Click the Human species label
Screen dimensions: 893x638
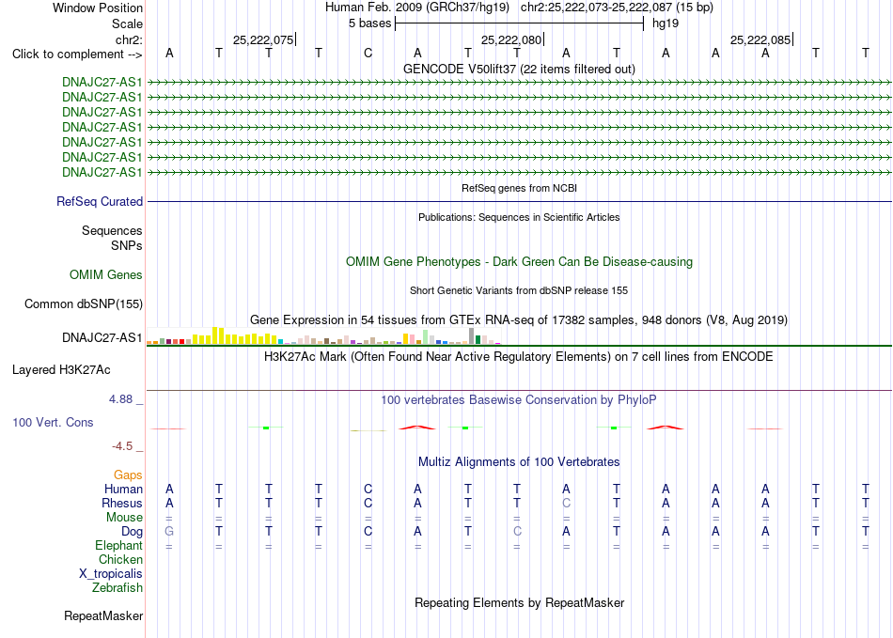point(123,489)
